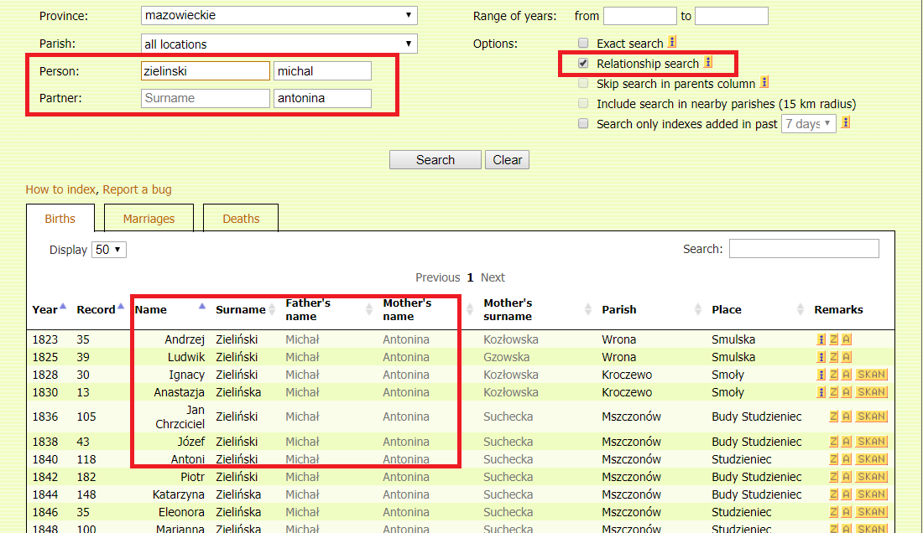Open the SKAN for 1836 Jan Chrzciciel

tap(872, 417)
